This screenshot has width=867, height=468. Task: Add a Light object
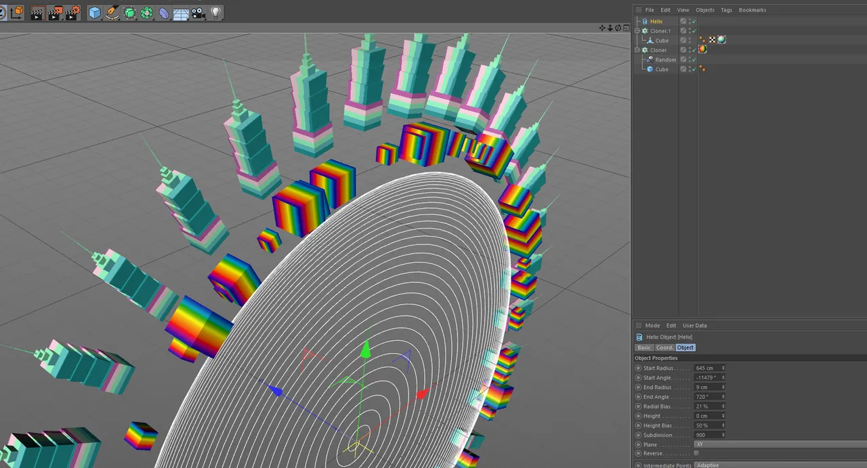[216, 12]
